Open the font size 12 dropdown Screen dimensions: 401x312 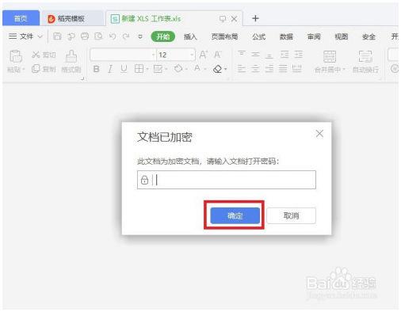pos(192,55)
